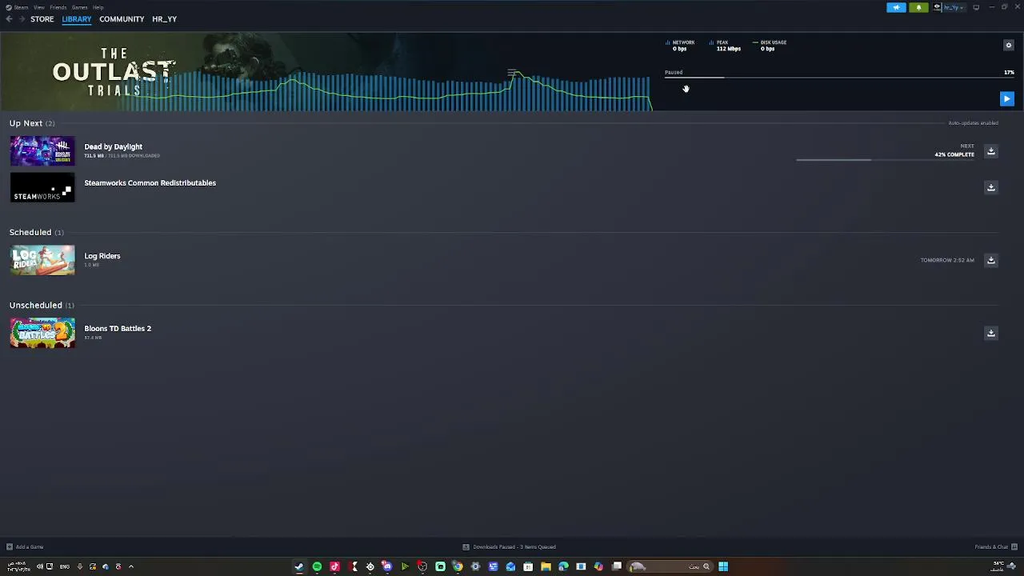The width and height of the screenshot is (1024, 576).
Task: Click the NETWORK 0 bps stat
Action: click(680, 46)
